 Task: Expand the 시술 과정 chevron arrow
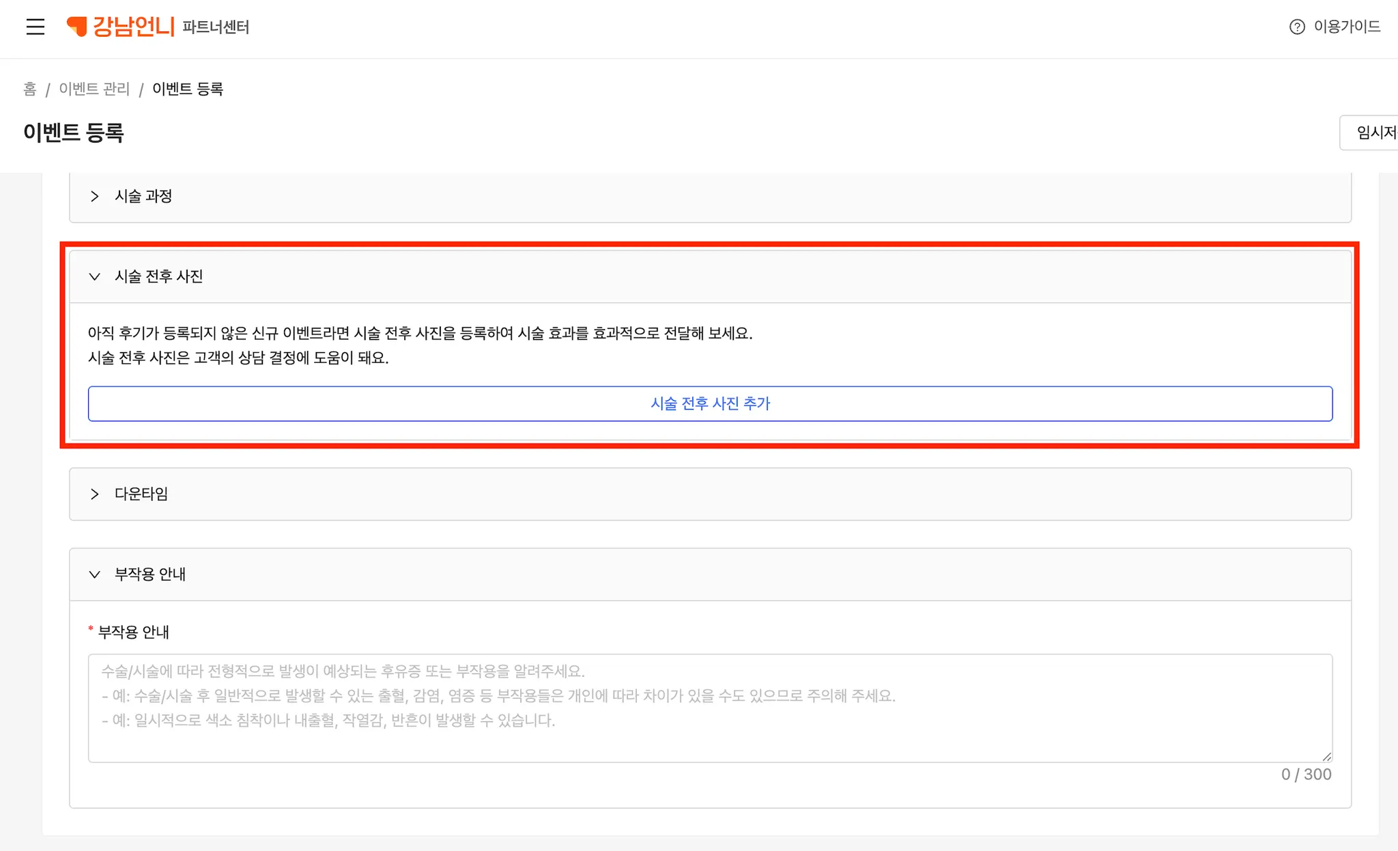(x=95, y=197)
